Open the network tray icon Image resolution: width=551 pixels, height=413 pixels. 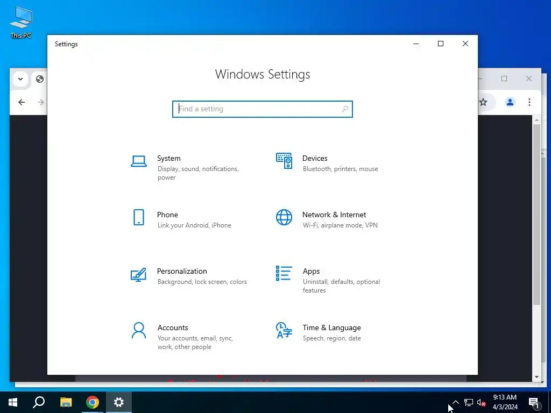[469, 402]
